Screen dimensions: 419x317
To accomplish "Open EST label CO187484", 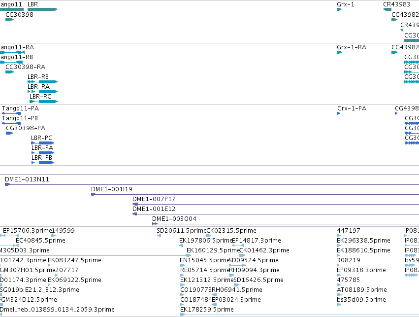I will pyautogui.click(x=196, y=300).
